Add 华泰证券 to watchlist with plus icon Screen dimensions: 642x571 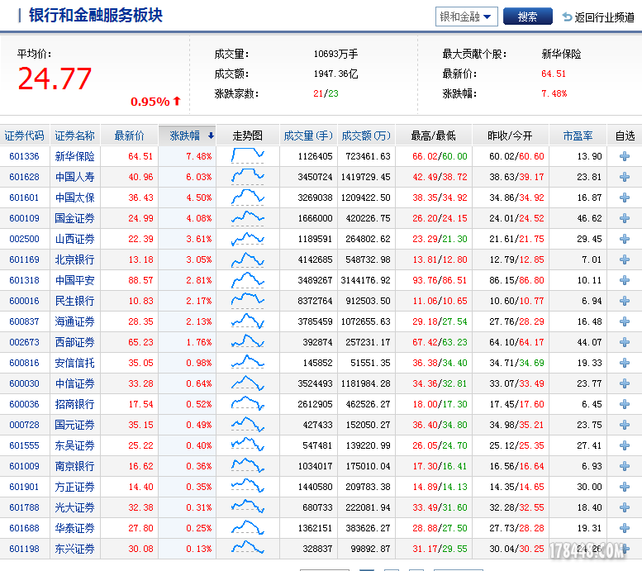pyautogui.click(x=625, y=528)
